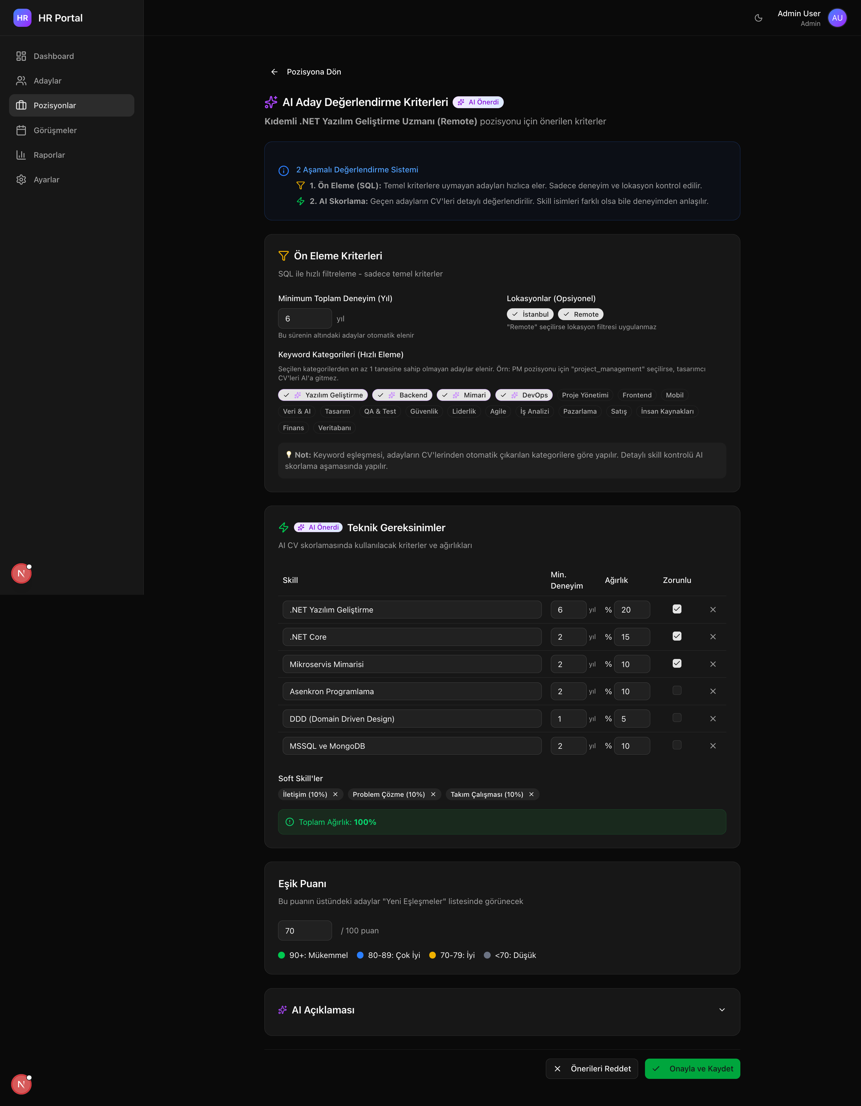Image resolution: width=861 pixels, height=1106 pixels.
Task: Click the AU user avatar
Action: 837,18
